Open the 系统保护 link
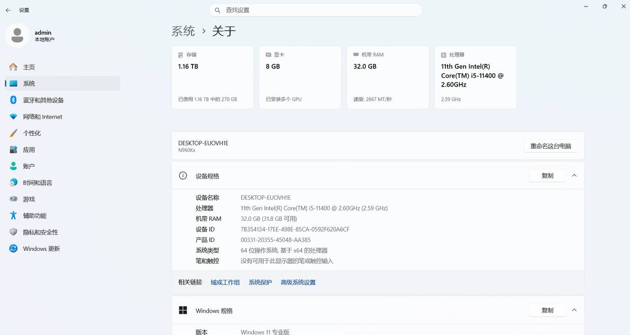The height and width of the screenshot is (335, 630). (260, 282)
